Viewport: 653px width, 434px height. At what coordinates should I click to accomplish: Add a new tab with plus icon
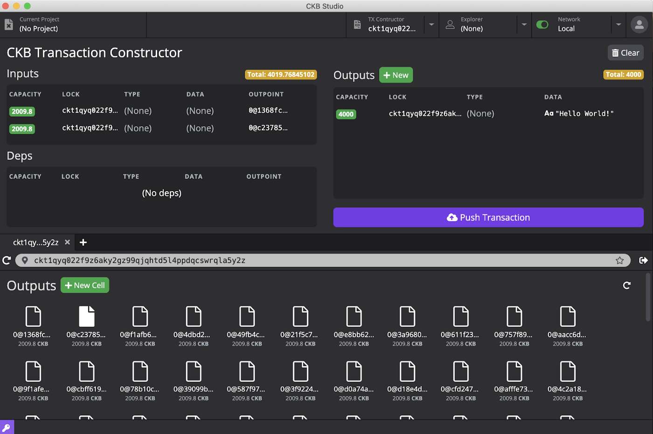tap(83, 242)
